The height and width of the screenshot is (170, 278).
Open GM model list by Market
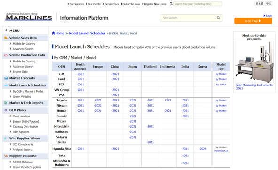click(221, 74)
